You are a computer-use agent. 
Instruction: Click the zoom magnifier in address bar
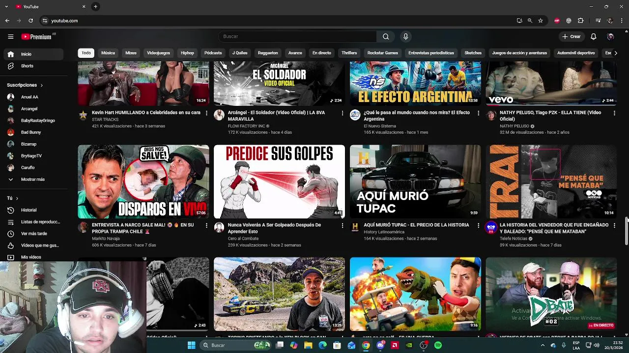(x=530, y=21)
